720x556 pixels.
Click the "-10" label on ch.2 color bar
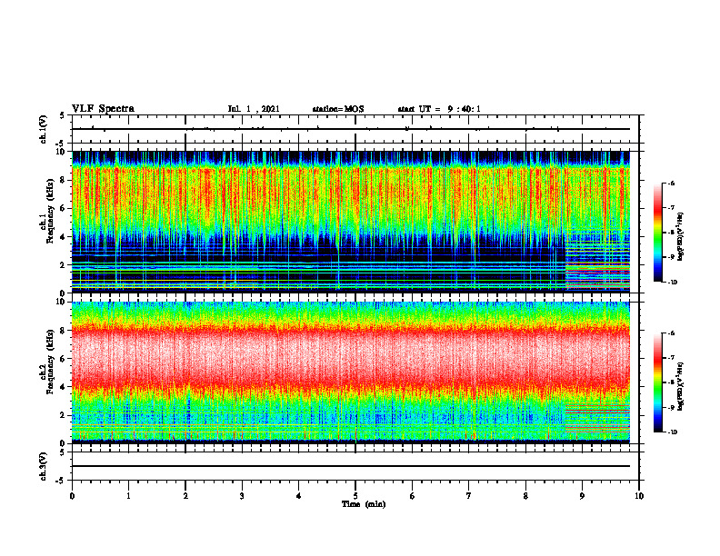(x=672, y=432)
